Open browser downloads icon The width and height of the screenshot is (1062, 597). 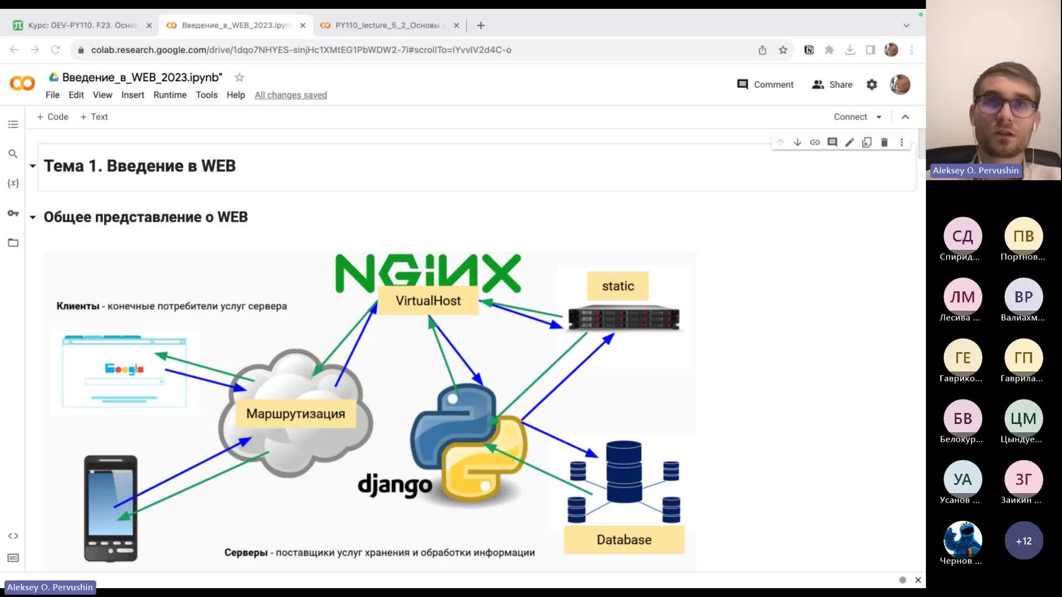coord(850,50)
